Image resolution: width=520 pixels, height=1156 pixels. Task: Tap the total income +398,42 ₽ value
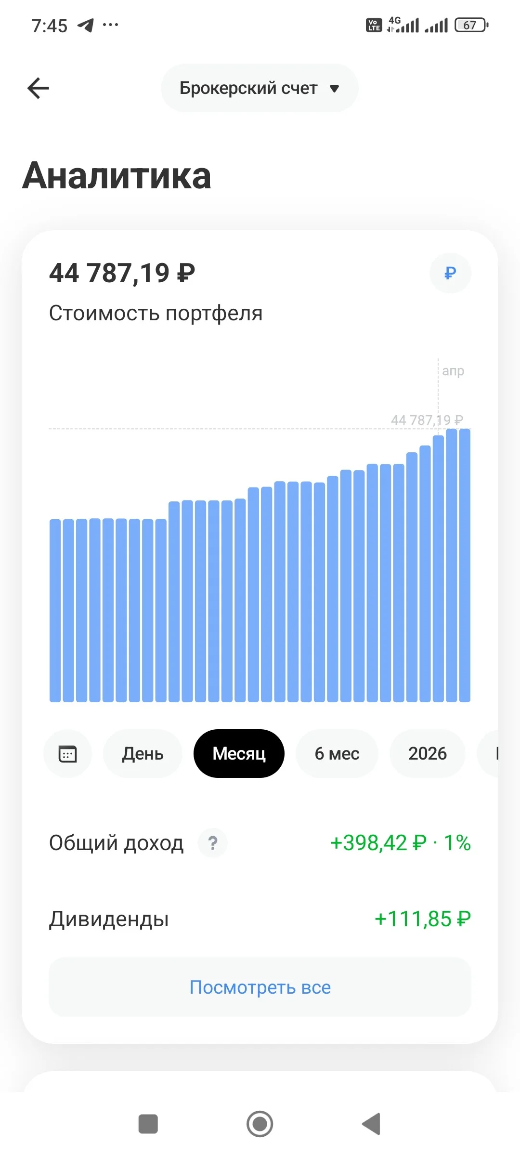click(378, 843)
